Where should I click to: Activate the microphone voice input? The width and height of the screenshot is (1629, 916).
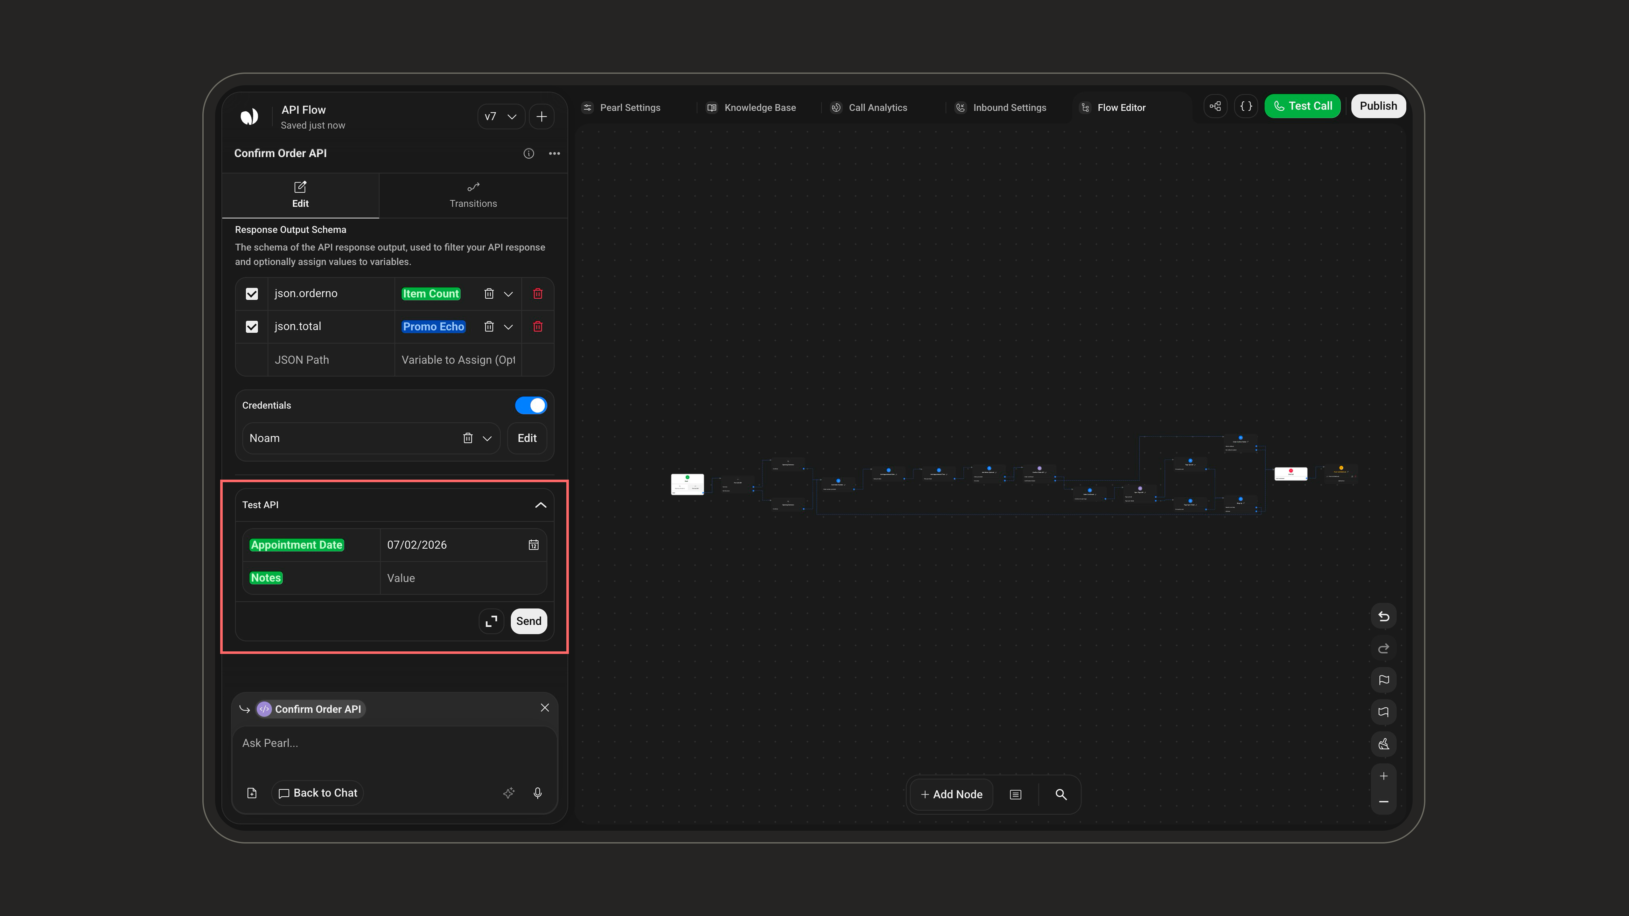click(x=537, y=793)
